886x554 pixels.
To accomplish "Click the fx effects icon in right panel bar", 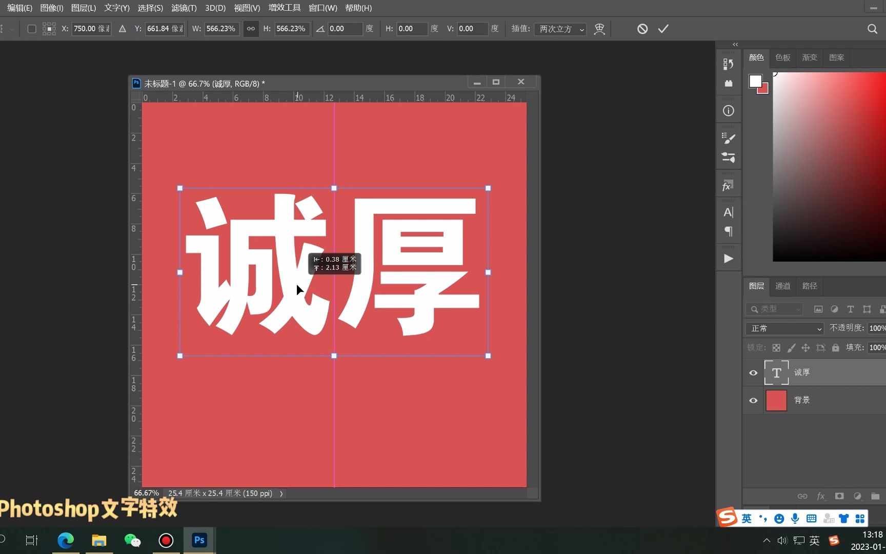I will pyautogui.click(x=727, y=185).
